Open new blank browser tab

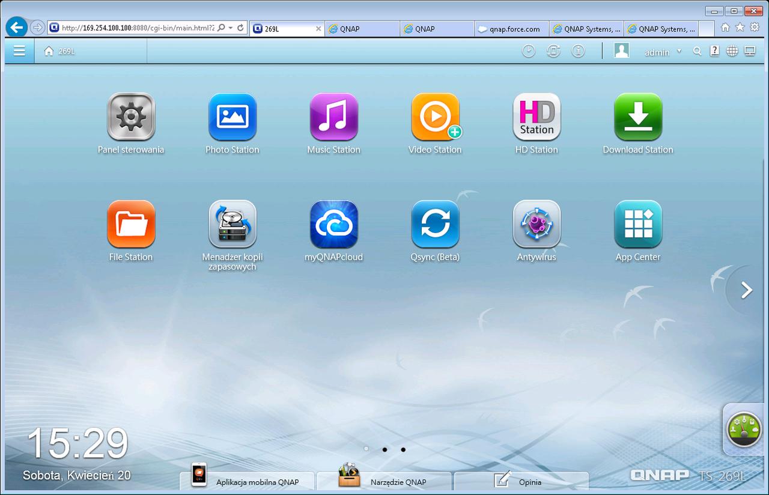706,28
